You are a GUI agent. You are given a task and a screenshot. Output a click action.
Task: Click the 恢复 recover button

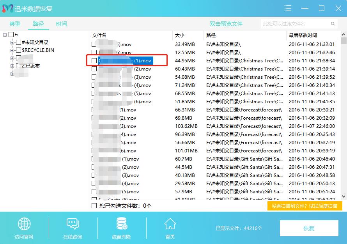(x=309, y=228)
